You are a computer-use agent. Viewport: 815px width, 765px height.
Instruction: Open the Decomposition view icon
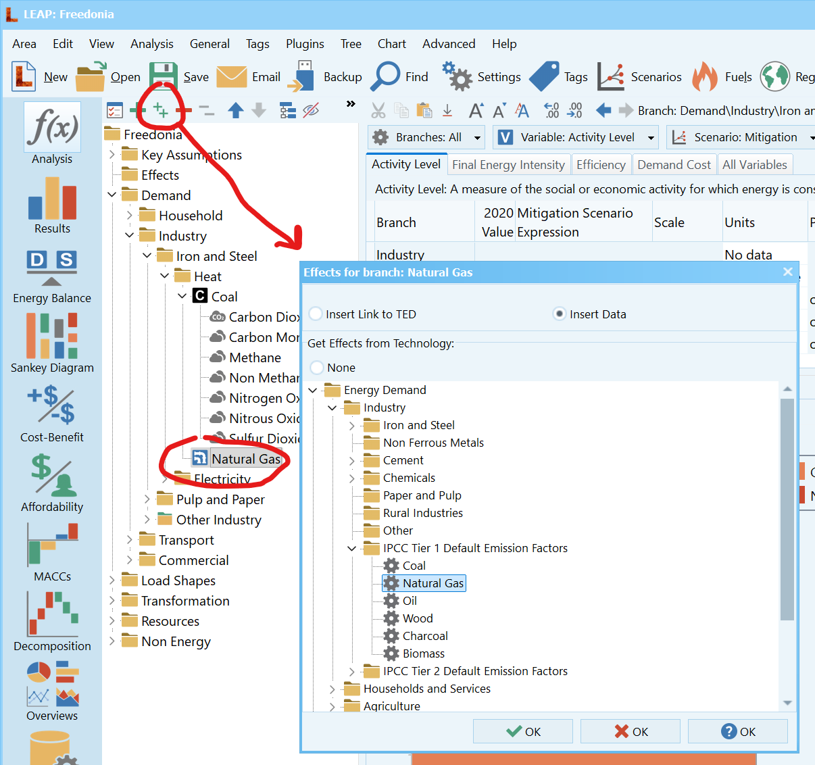coord(52,614)
